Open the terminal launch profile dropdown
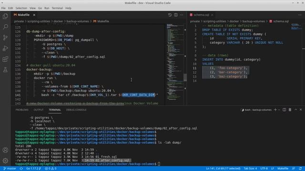 click(x=279, y=110)
